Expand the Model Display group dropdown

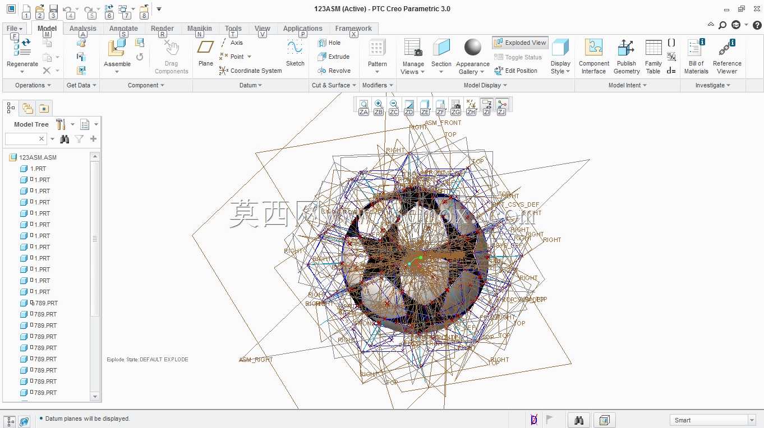485,85
